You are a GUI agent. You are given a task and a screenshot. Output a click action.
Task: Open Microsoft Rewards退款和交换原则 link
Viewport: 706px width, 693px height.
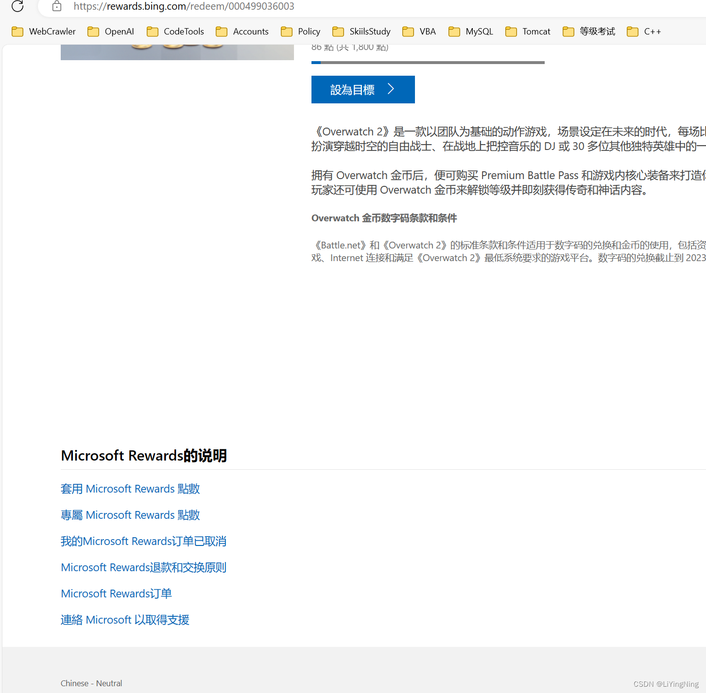tap(144, 567)
